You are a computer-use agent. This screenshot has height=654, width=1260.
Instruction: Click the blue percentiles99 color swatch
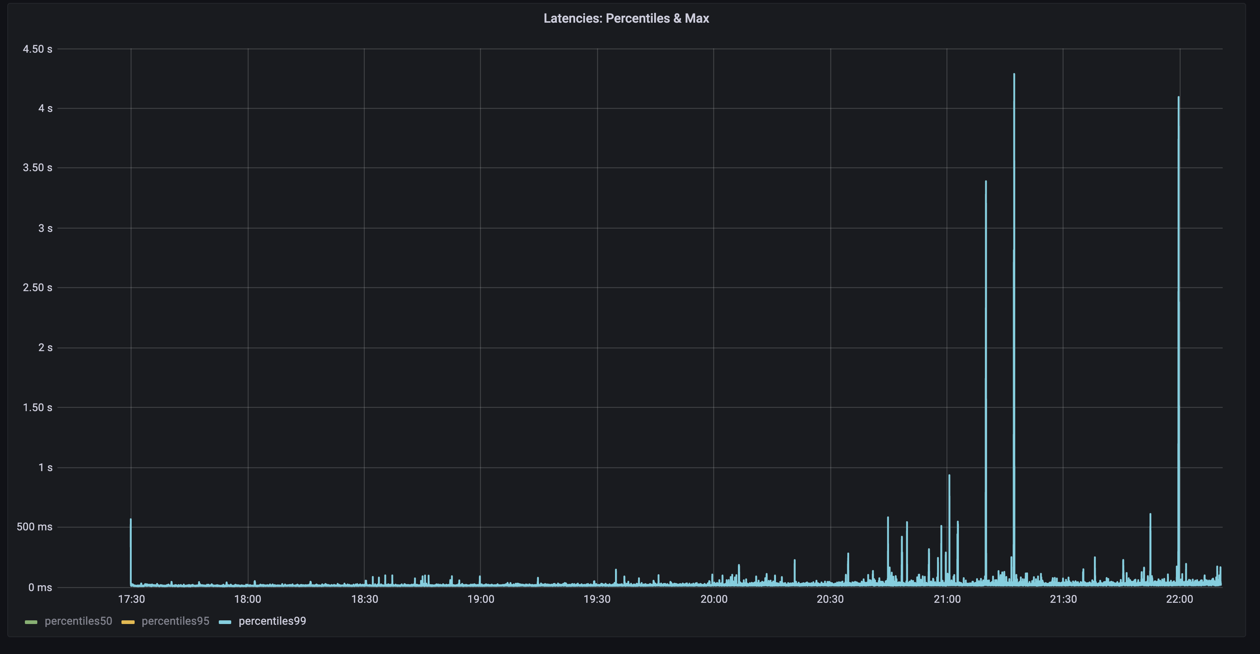225,622
